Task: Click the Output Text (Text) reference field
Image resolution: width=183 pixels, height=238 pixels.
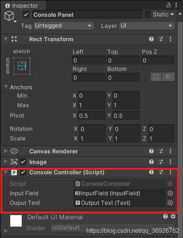Action: [124, 203]
